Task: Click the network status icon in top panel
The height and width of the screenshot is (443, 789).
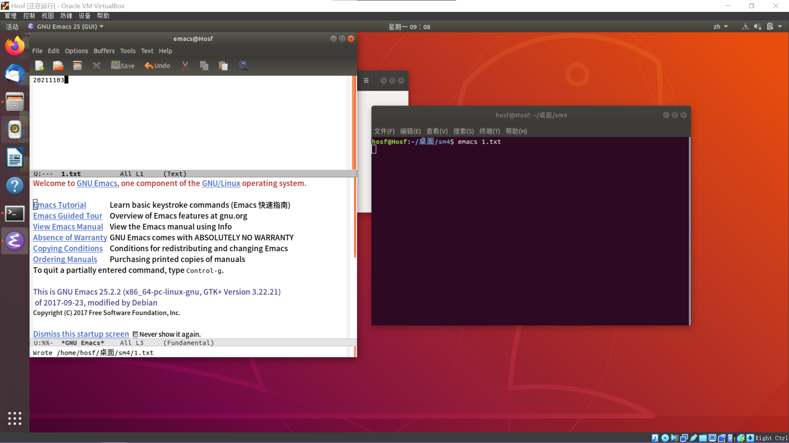Action: 745,27
